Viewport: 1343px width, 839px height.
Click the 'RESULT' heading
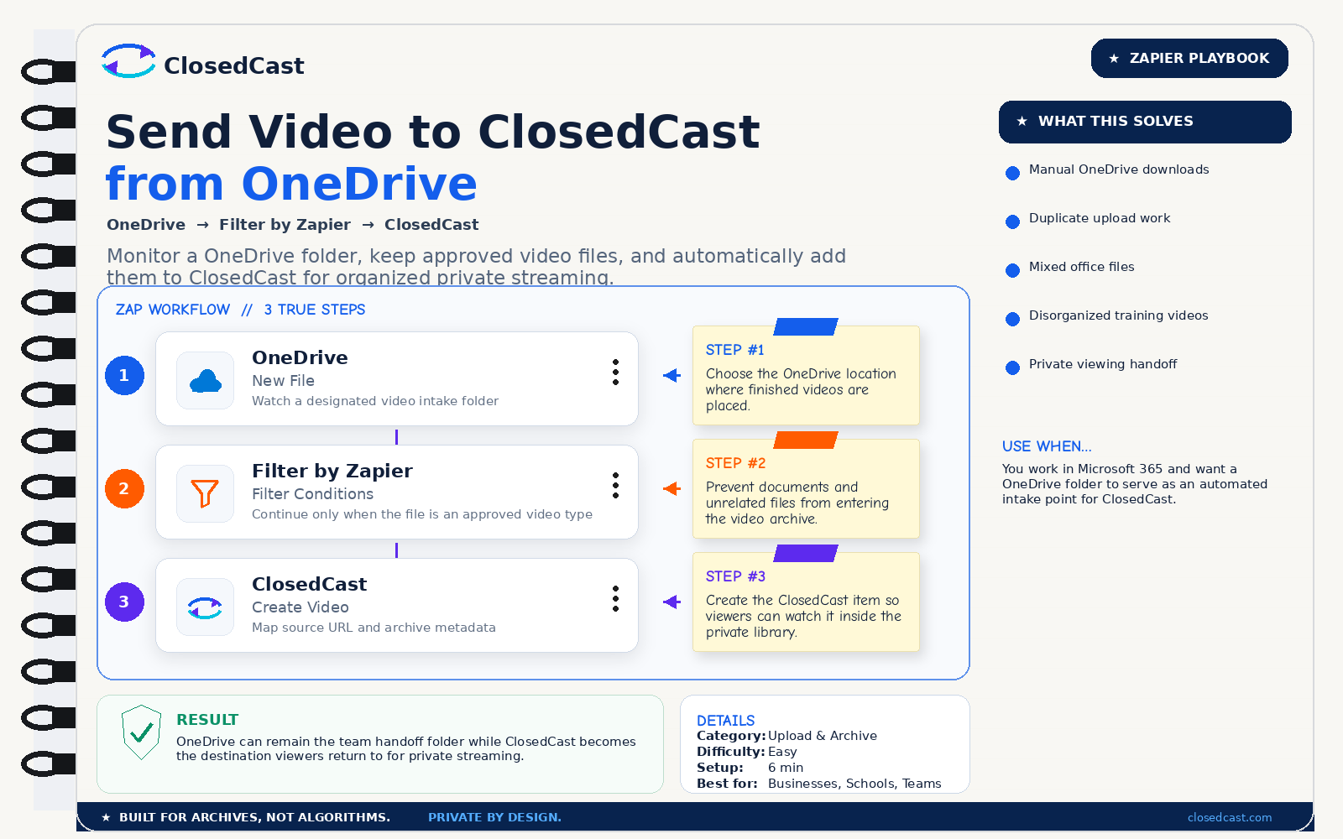pos(207,720)
